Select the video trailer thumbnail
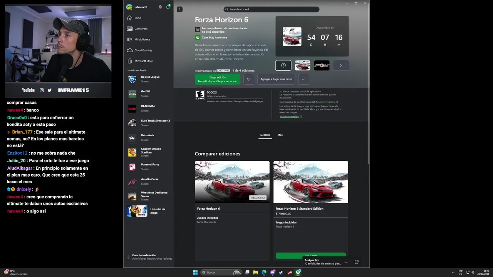 (x=322, y=65)
